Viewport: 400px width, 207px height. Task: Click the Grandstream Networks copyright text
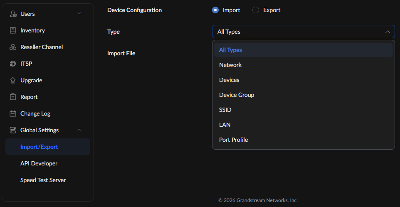pos(258,200)
